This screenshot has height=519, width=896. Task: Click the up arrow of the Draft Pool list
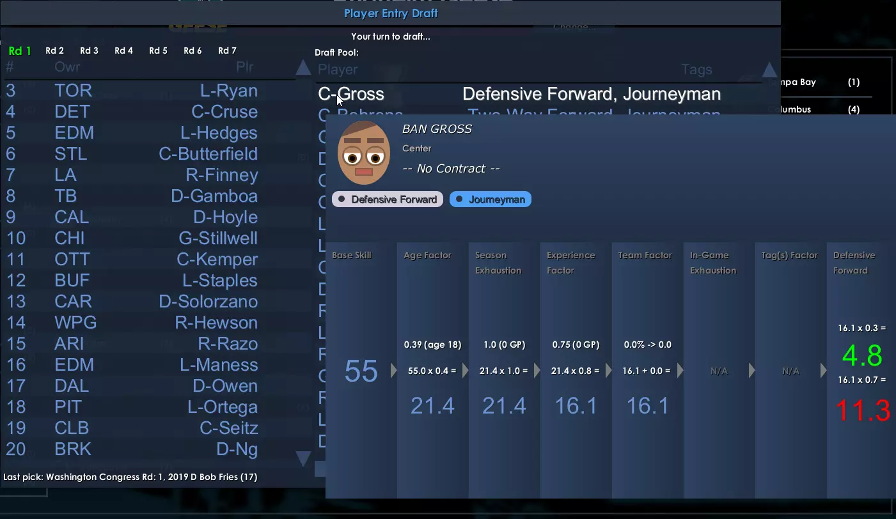tap(770, 70)
